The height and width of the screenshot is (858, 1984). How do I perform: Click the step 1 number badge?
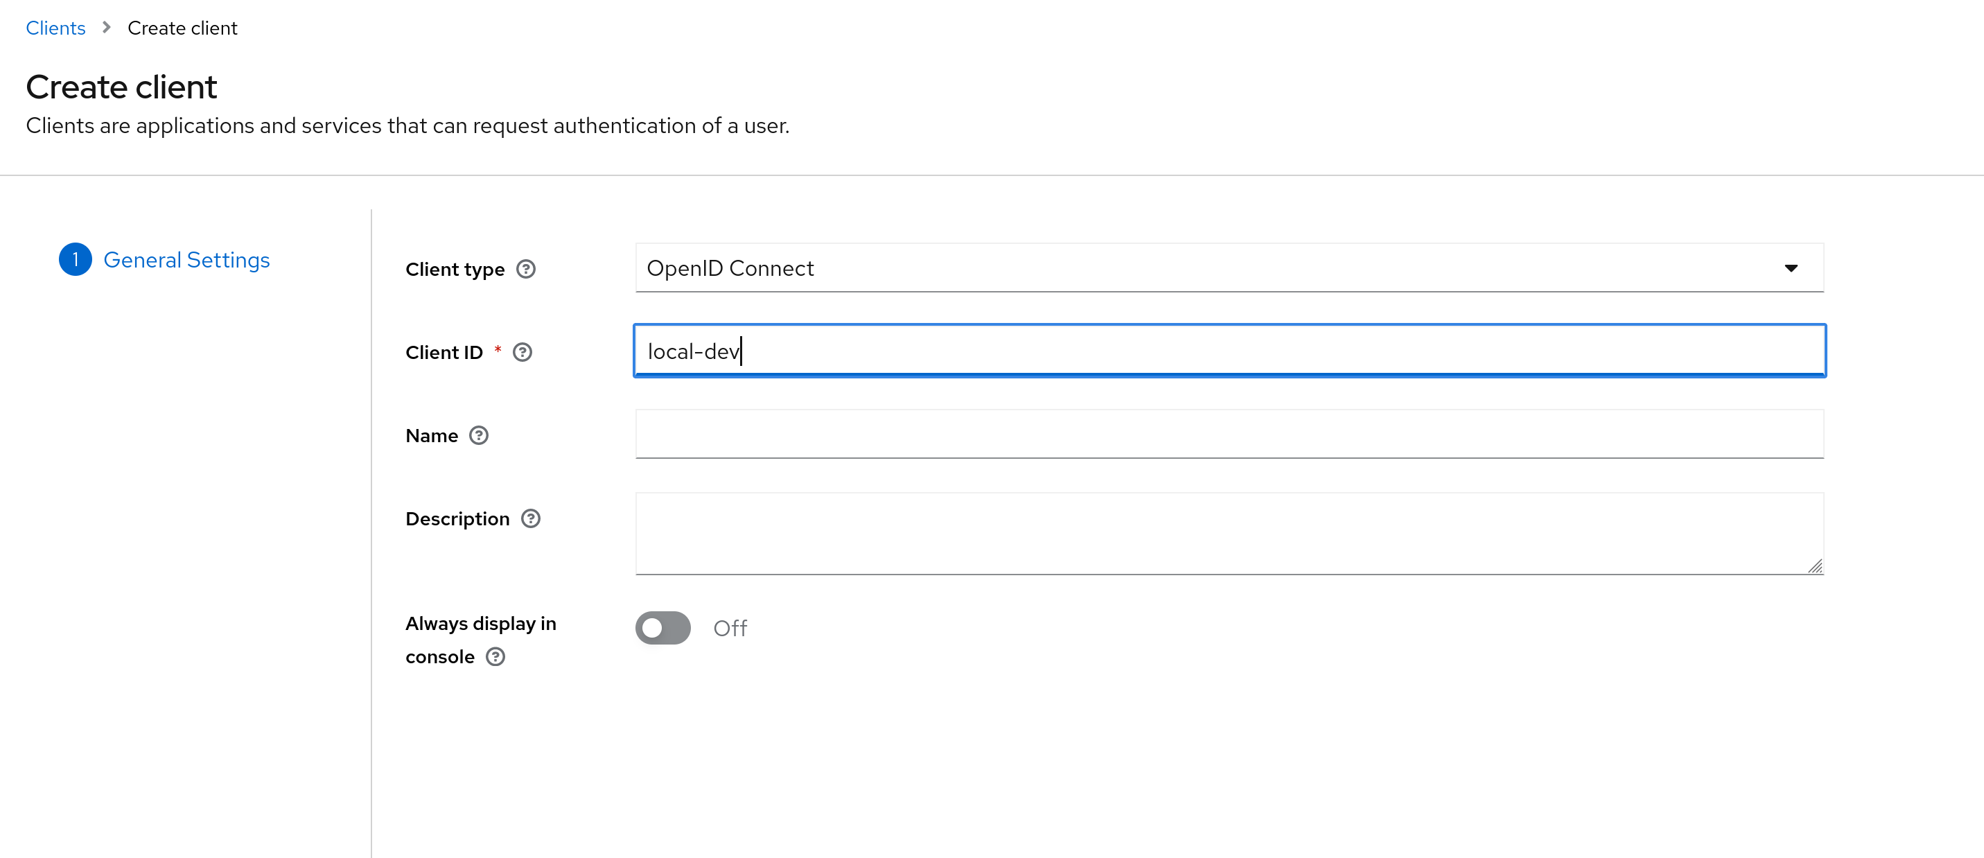[76, 260]
